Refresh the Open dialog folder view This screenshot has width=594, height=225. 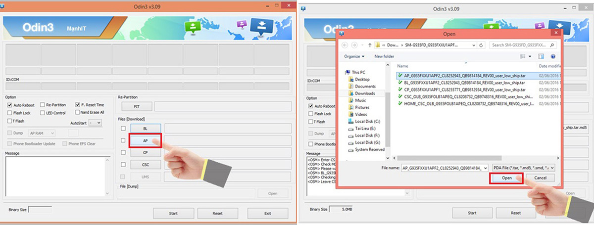pyautogui.click(x=481, y=45)
